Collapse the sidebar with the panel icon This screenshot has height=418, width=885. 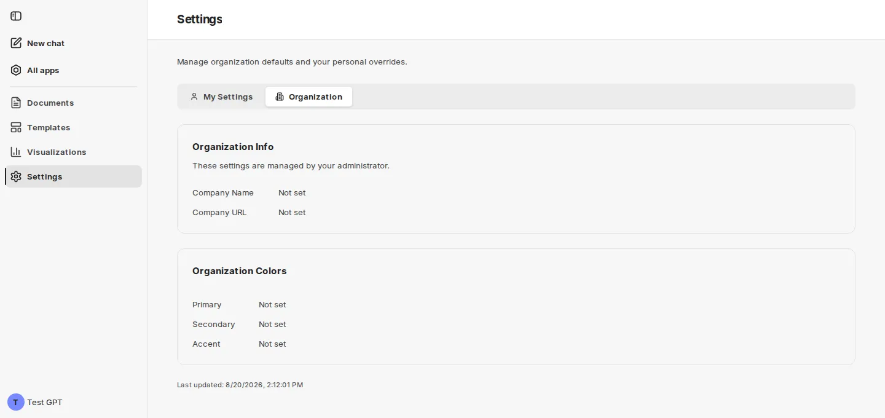(16, 16)
